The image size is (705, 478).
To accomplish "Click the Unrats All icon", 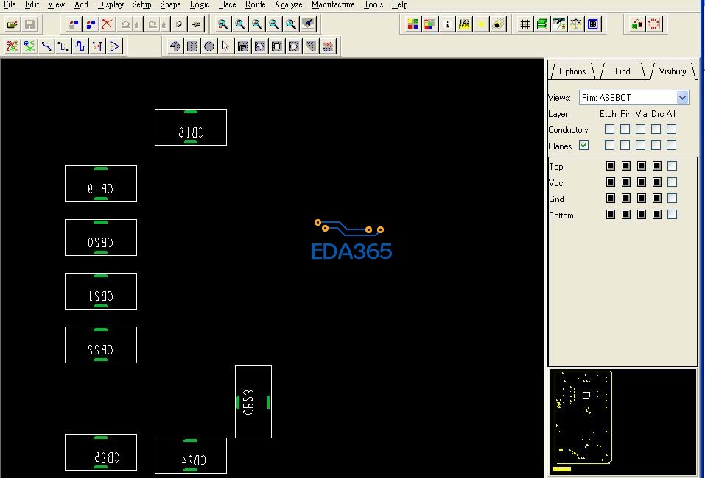I will [x=12, y=46].
